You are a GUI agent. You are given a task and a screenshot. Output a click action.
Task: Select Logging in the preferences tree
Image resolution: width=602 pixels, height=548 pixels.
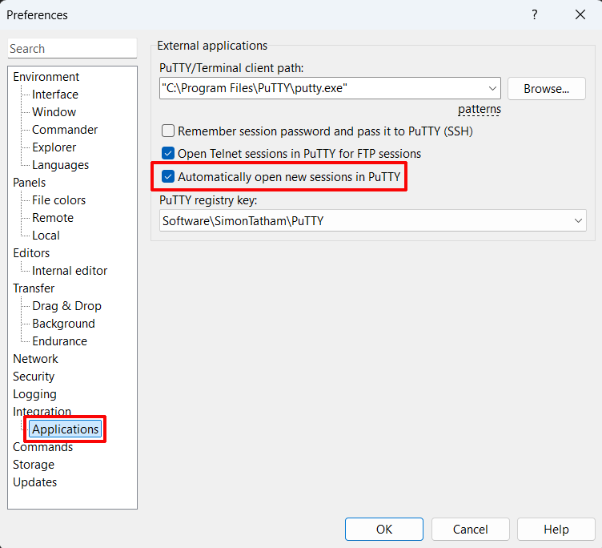[34, 394]
